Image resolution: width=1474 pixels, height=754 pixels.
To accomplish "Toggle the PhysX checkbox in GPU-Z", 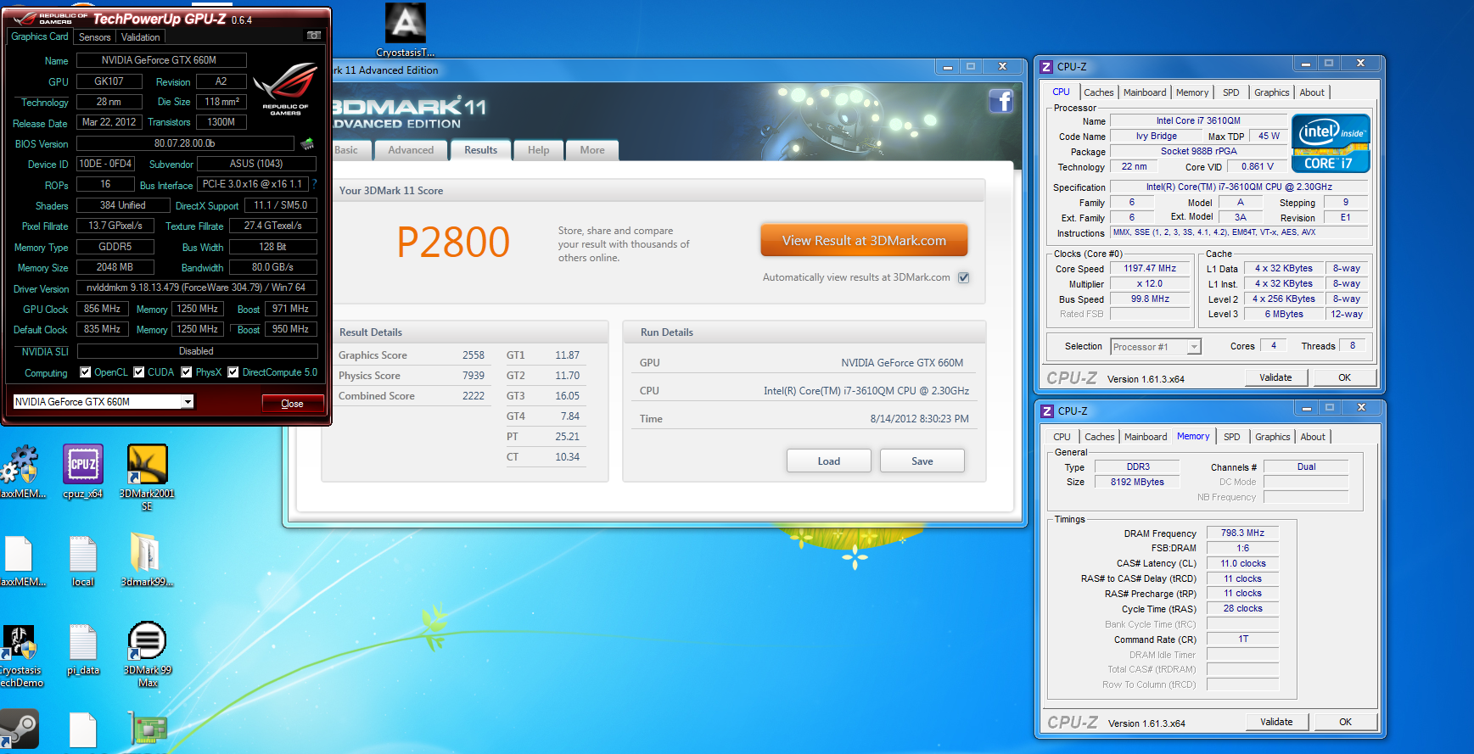I will tap(187, 372).
